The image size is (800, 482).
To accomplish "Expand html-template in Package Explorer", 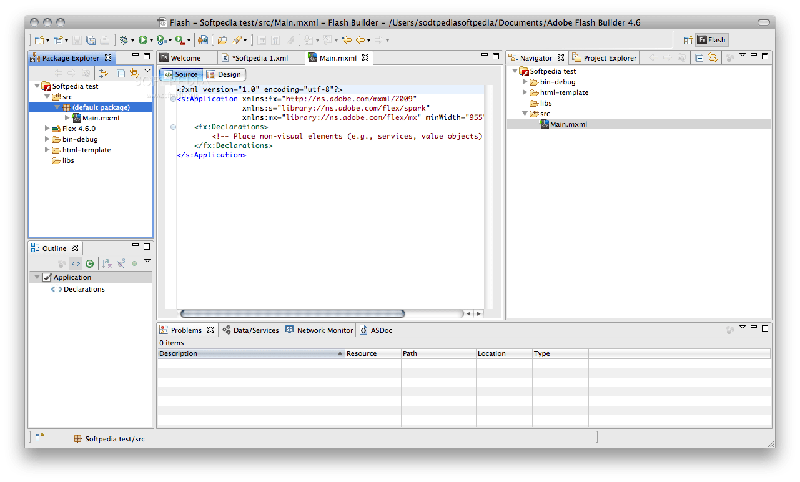I will (47, 150).
